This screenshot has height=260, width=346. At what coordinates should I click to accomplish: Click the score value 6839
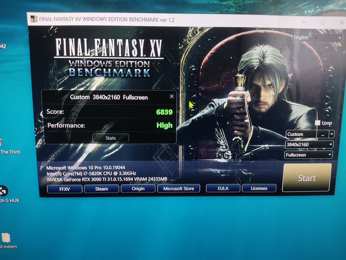click(x=164, y=112)
